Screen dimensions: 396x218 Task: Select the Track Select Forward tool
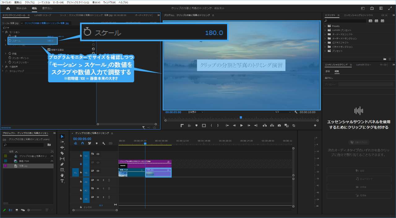click(62, 142)
